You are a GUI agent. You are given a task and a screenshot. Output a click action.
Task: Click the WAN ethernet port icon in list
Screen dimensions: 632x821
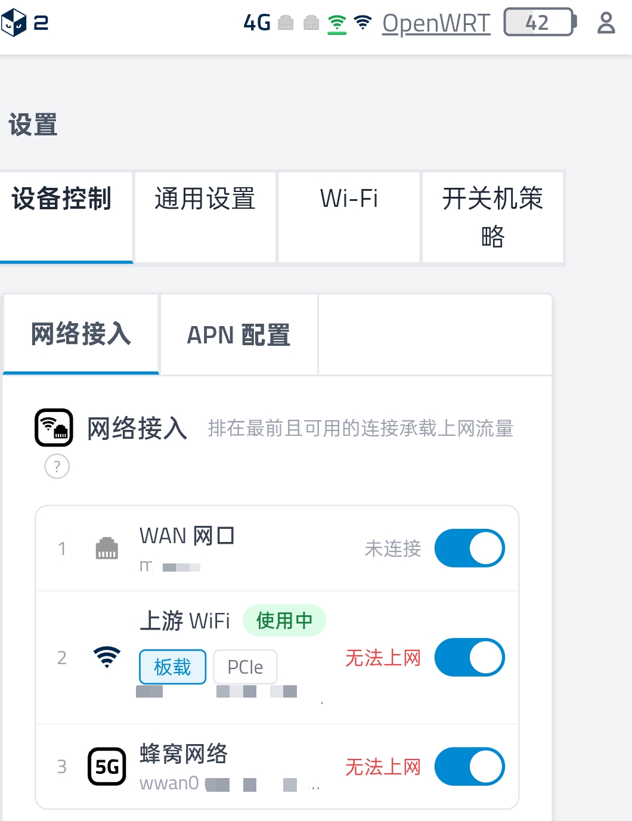(107, 548)
